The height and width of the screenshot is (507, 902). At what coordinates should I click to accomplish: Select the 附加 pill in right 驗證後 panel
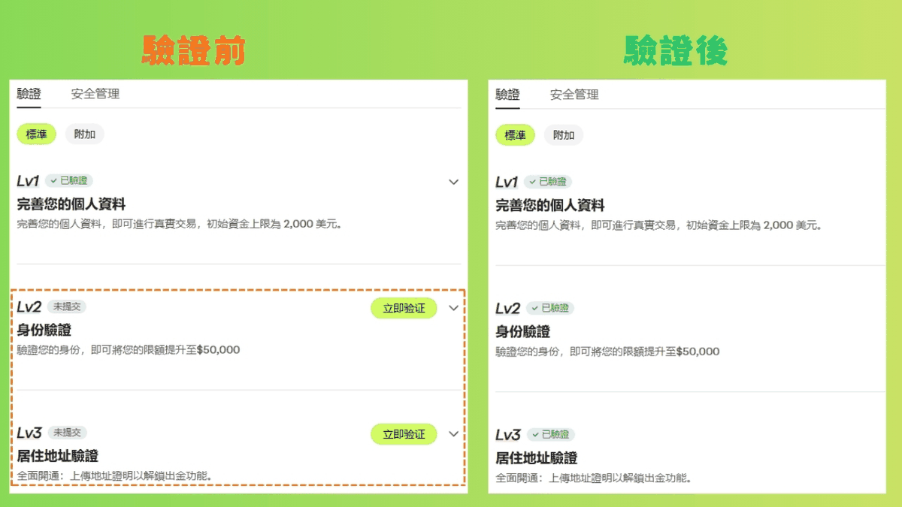pos(564,135)
